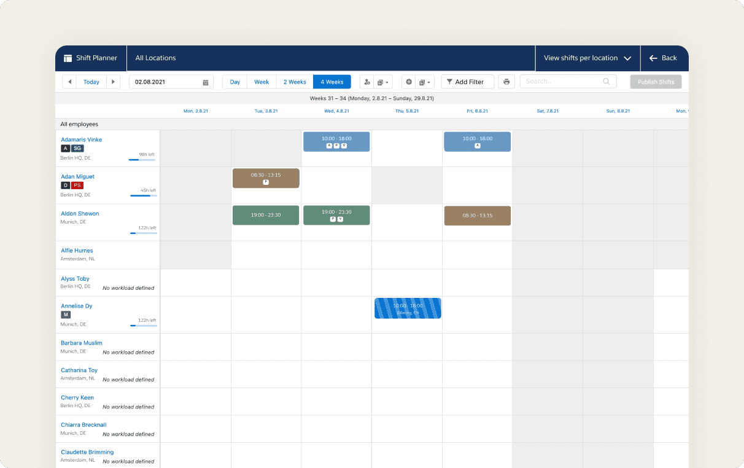Click the employee assignment icon in toolbar
Image resolution: width=744 pixels, height=468 pixels.
(x=366, y=82)
